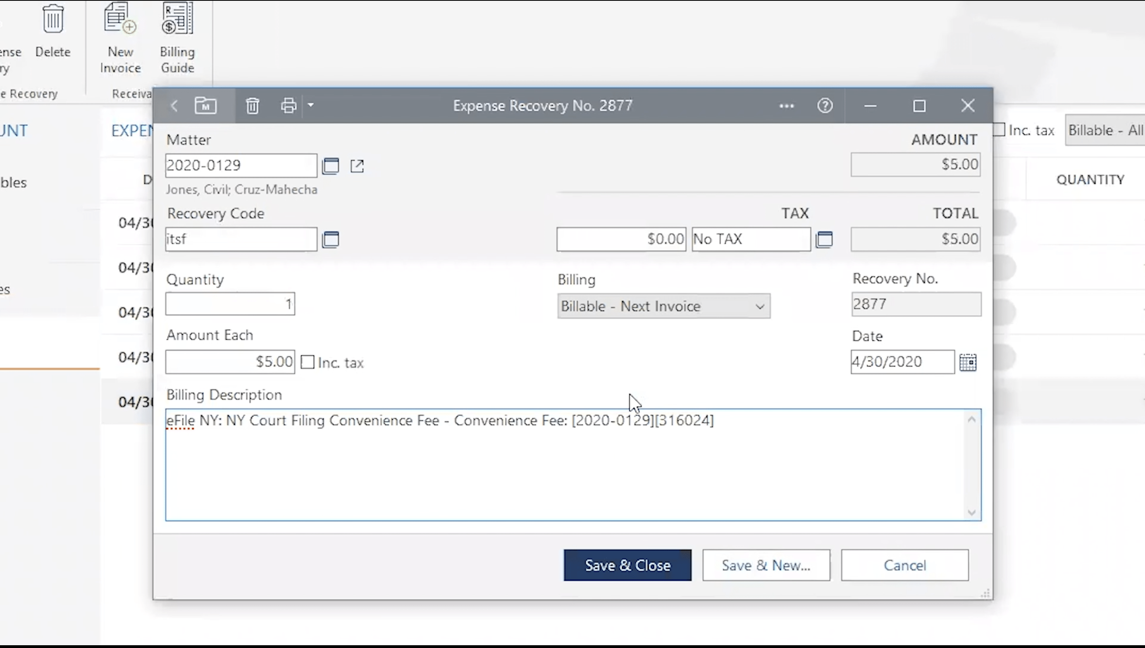The width and height of the screenshot is (1145, 648).
Task: Open help with the question mark icon
Action: pyautogui.click(x=825, y=106)
